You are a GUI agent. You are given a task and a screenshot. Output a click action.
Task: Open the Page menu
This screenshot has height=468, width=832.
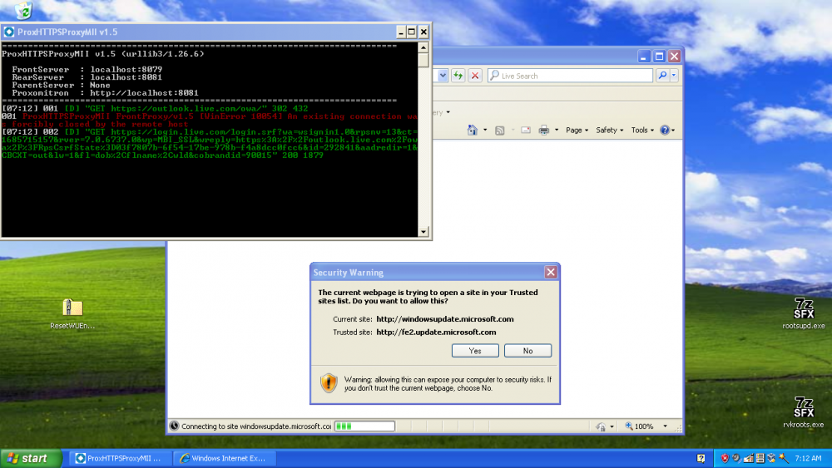point(577,130)
